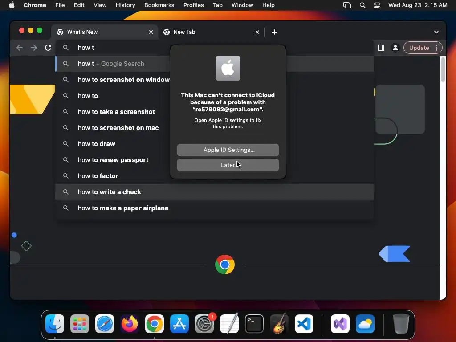Close the What's New tab

click(151, 32)
